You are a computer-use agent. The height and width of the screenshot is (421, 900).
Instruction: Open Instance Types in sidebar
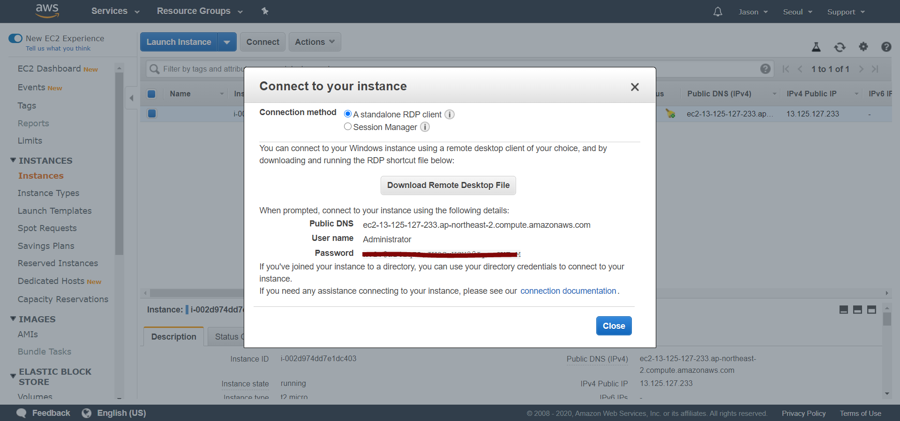(48, 193)
